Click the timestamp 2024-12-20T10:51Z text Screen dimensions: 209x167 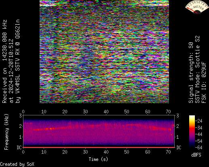11,71
